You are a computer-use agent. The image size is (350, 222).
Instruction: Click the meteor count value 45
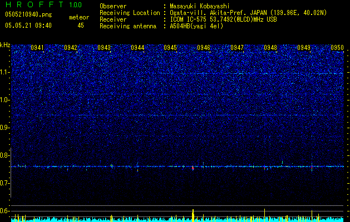pyautogui.click(x=81, y=26)
